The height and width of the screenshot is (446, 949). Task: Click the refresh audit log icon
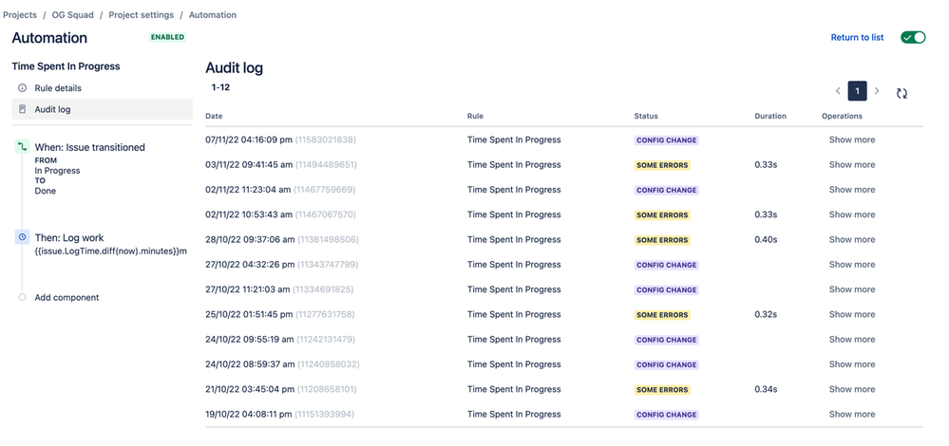tap(902, 93)
